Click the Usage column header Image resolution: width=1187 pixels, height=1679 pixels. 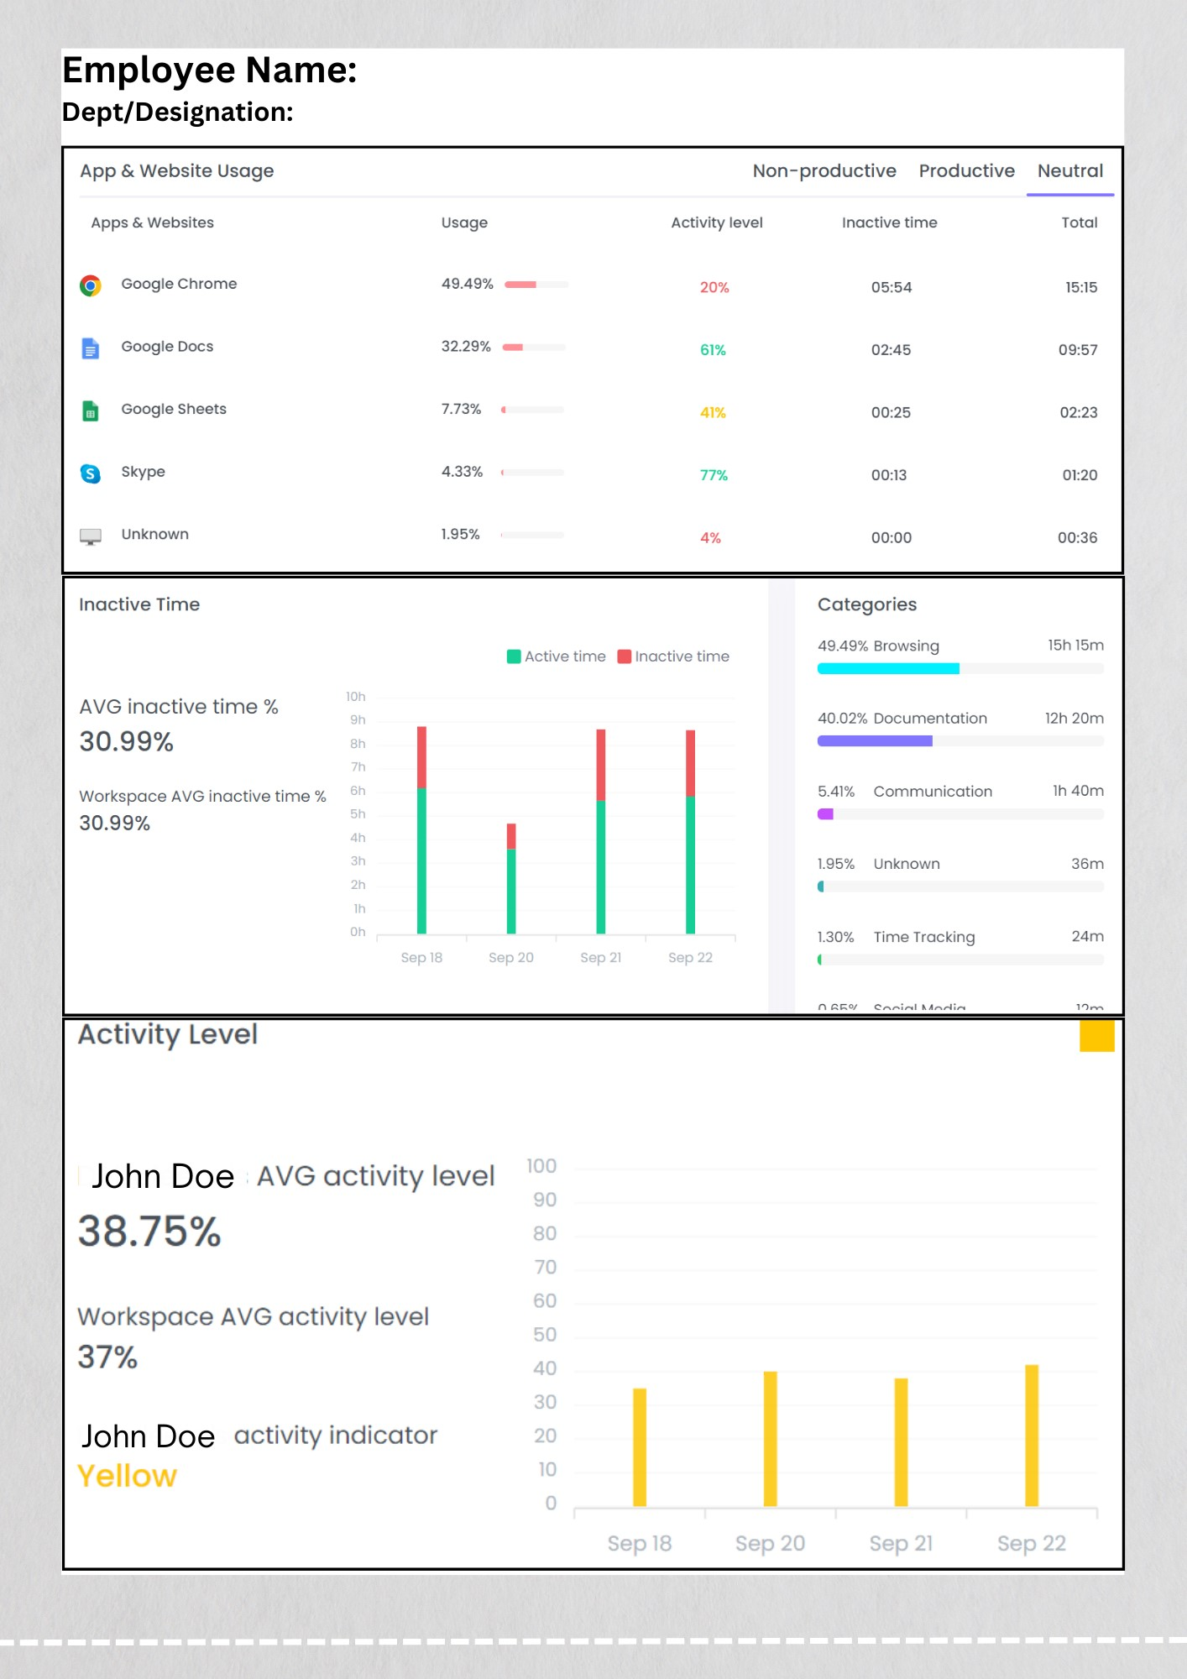[464, 222]
